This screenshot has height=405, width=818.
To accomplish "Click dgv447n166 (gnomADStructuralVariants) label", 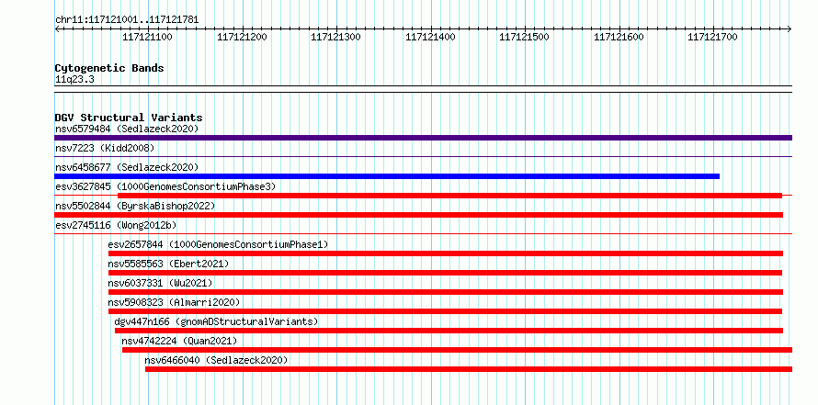I will 216,321.
